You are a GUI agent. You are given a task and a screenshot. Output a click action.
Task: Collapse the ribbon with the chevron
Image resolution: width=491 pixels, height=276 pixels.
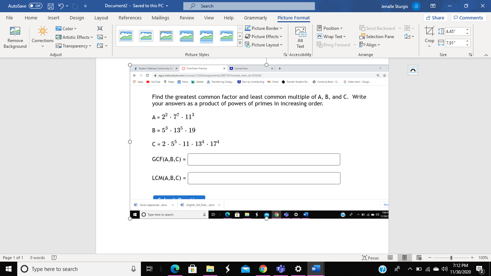(486, 55)
